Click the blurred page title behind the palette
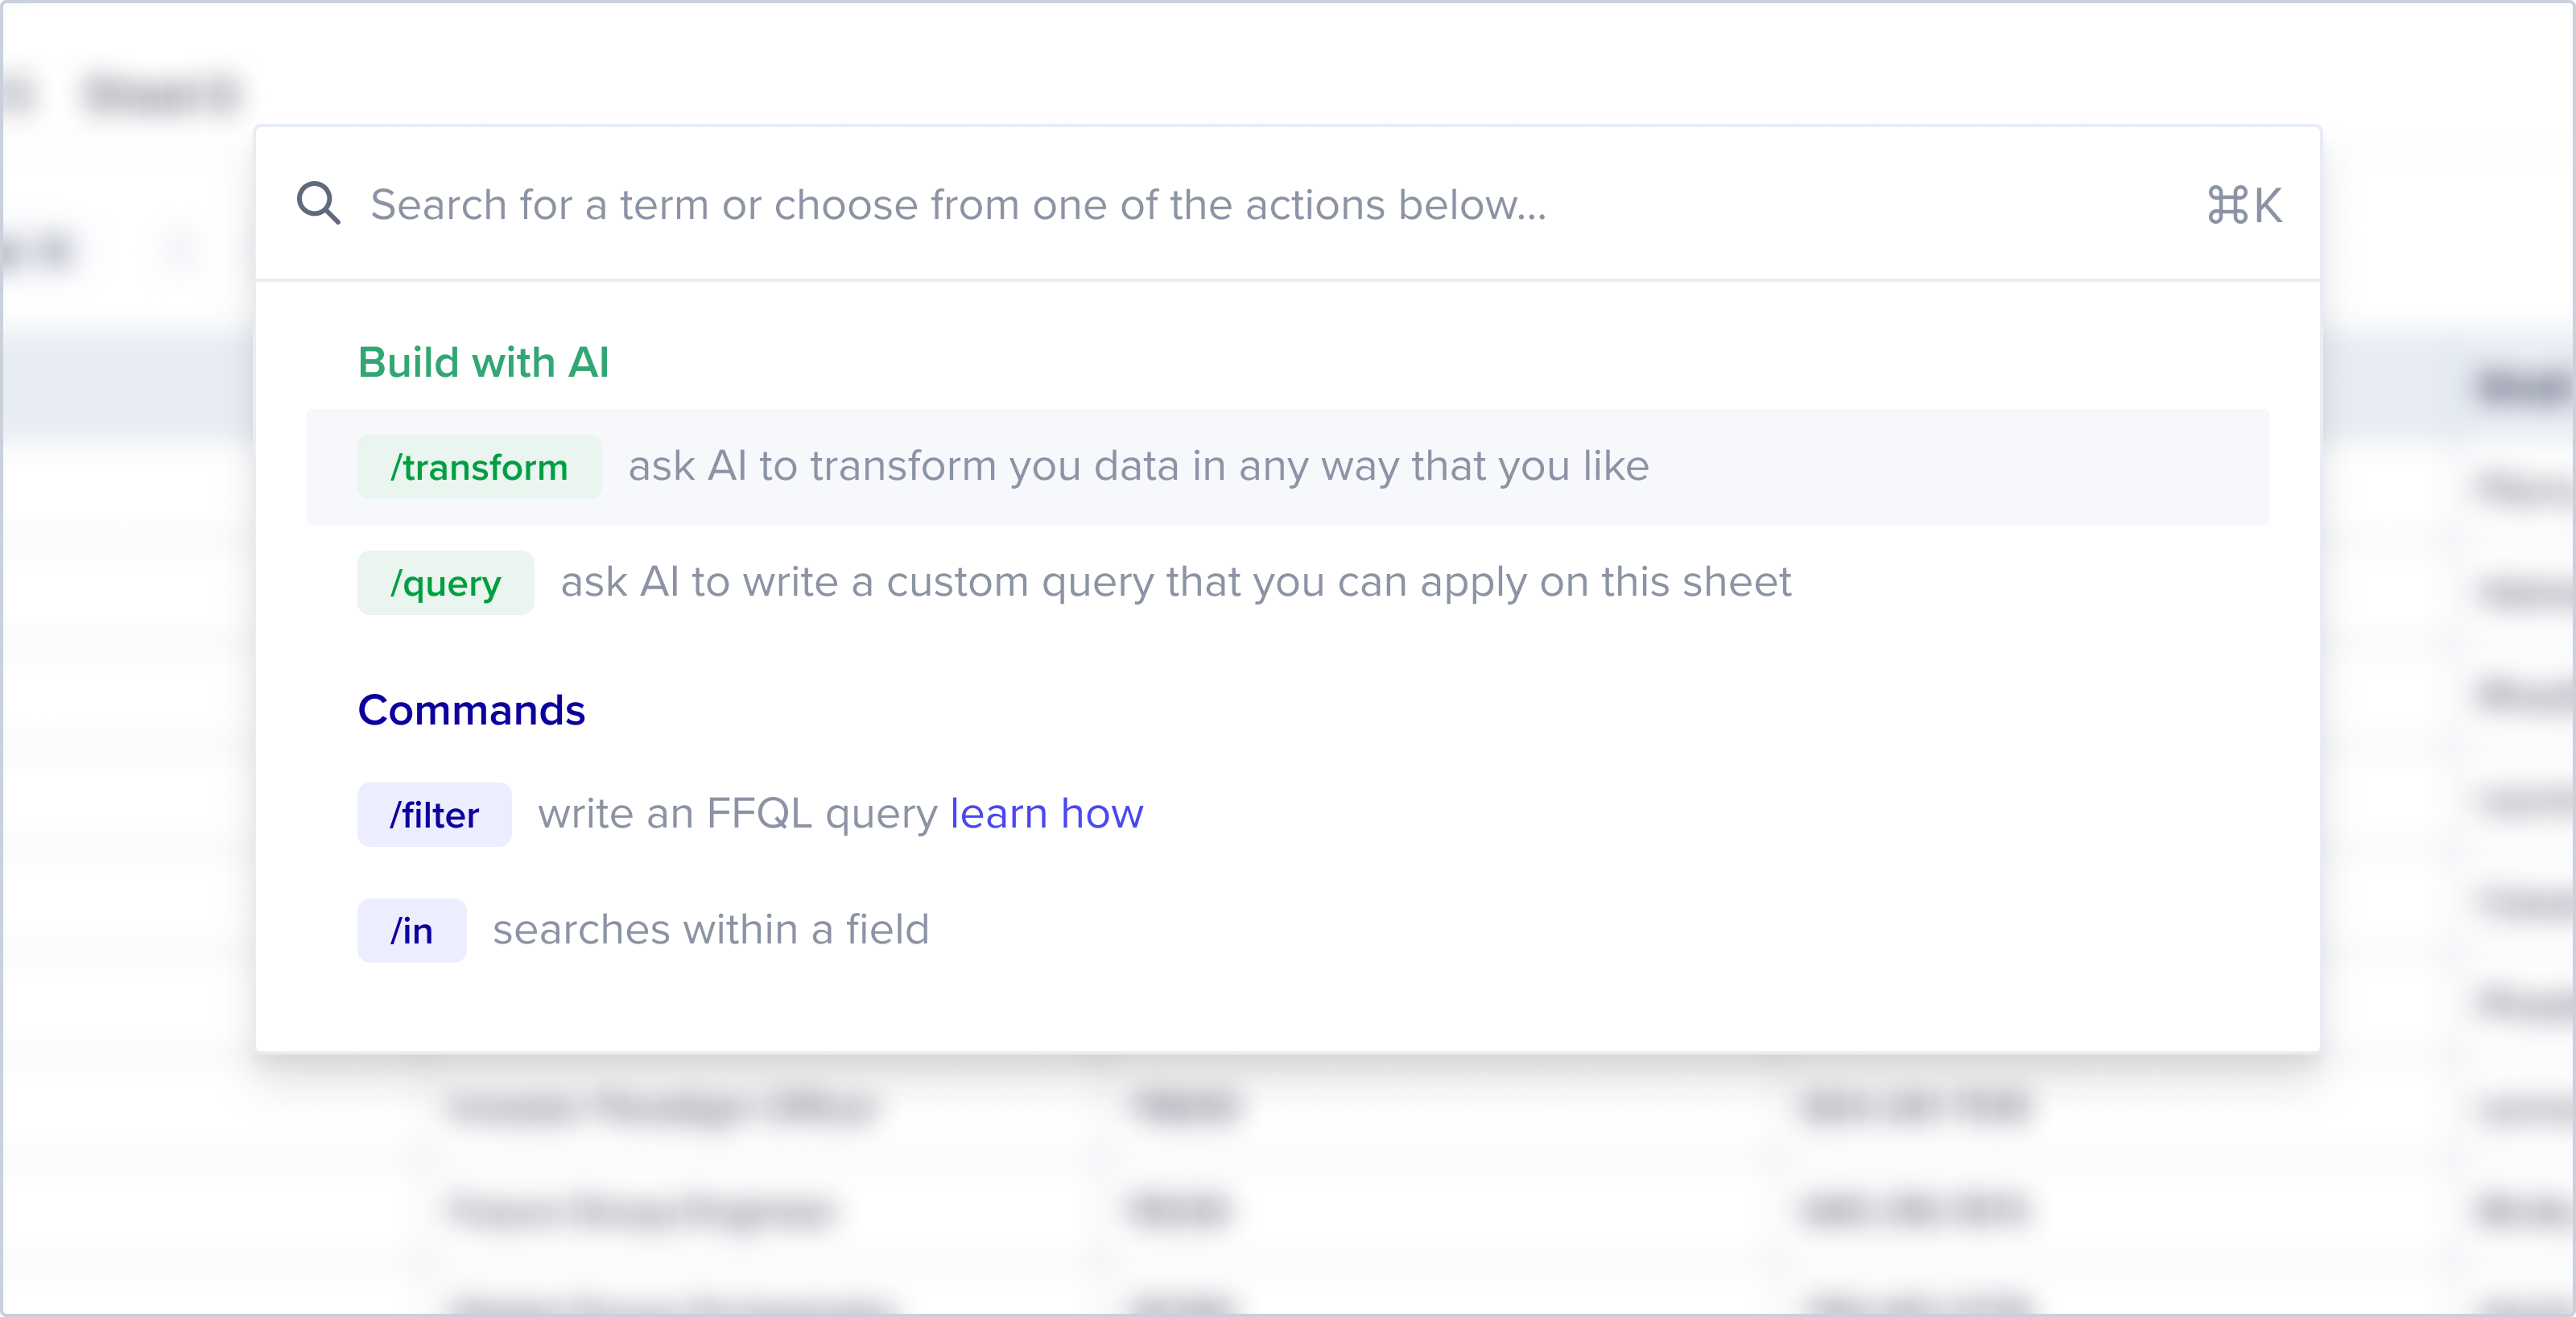 point(163,95)
